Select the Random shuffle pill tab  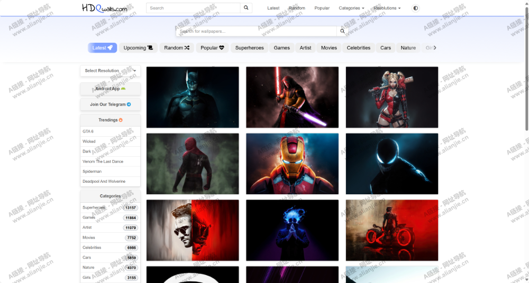177,48
